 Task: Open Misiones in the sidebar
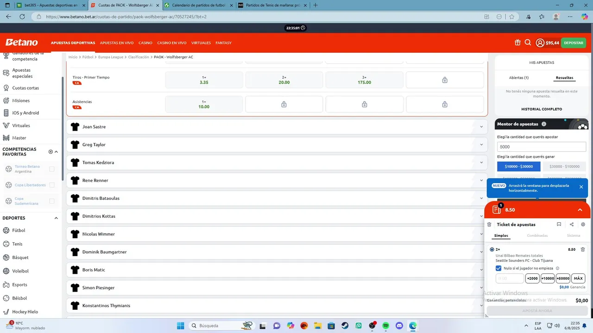(21, 100)
